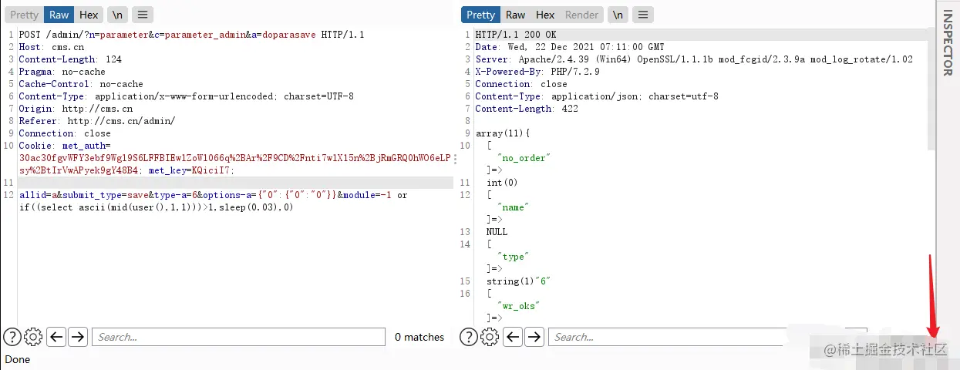Screen dimensions: 960x370
Task: Open response search settings gear
Action: [x=490, y=337]
